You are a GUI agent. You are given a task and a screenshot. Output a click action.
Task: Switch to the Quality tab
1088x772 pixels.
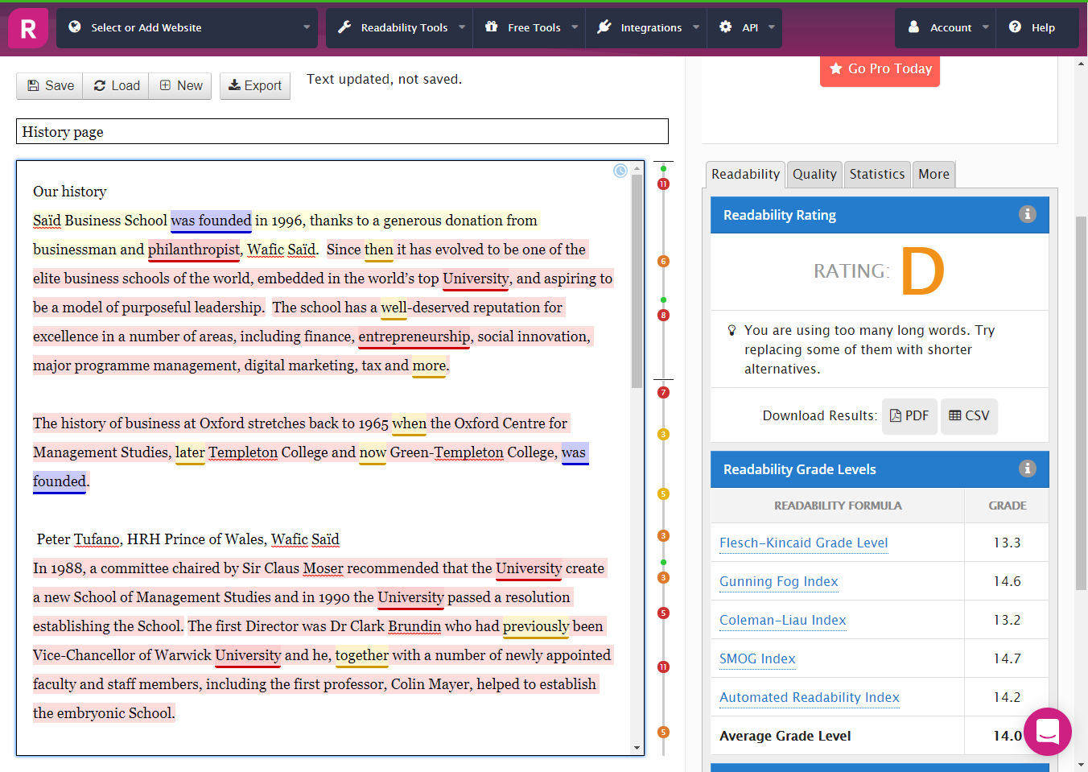(814, 174)
